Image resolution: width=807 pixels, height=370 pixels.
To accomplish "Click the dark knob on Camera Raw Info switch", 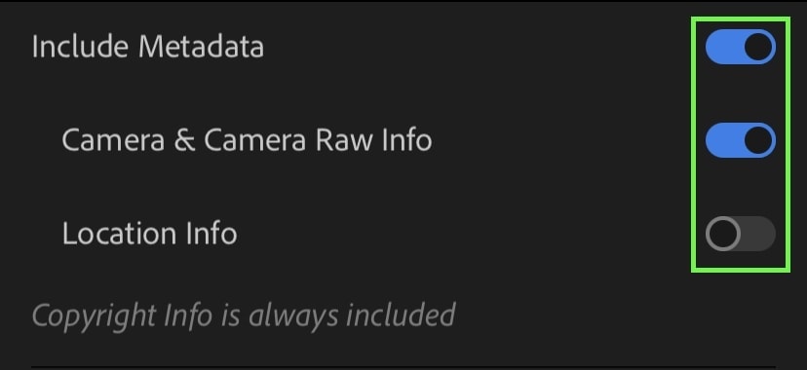I will click(758, 140).
